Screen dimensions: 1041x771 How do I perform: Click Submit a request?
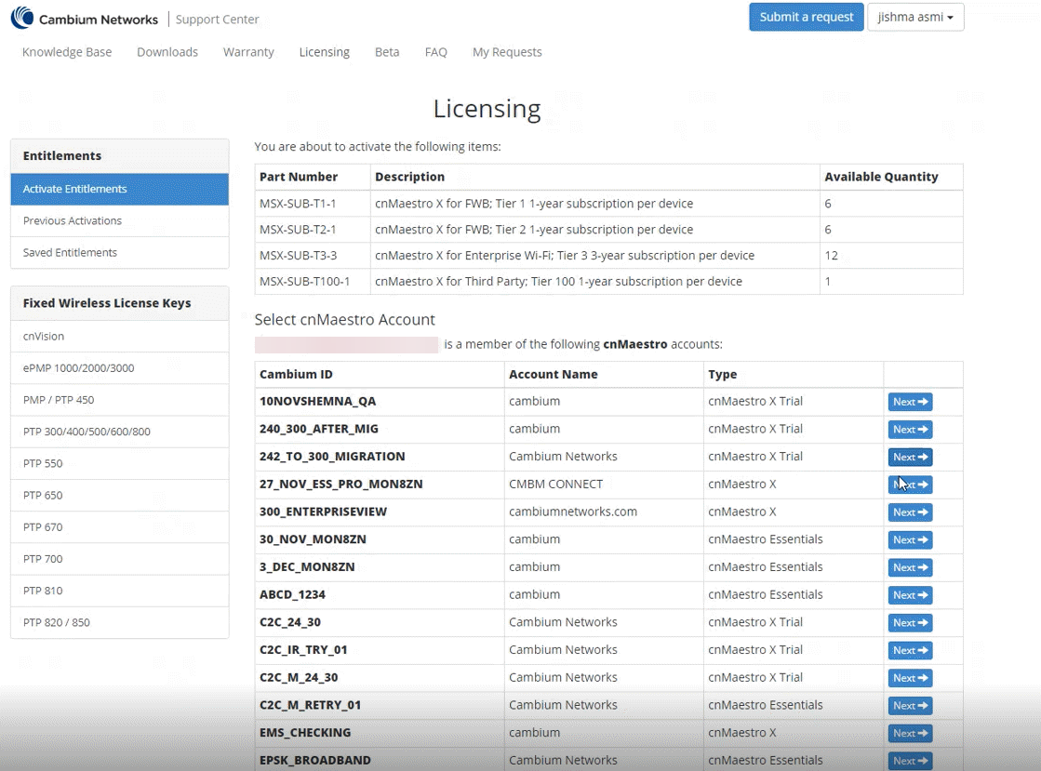click(x=806, y=17)
